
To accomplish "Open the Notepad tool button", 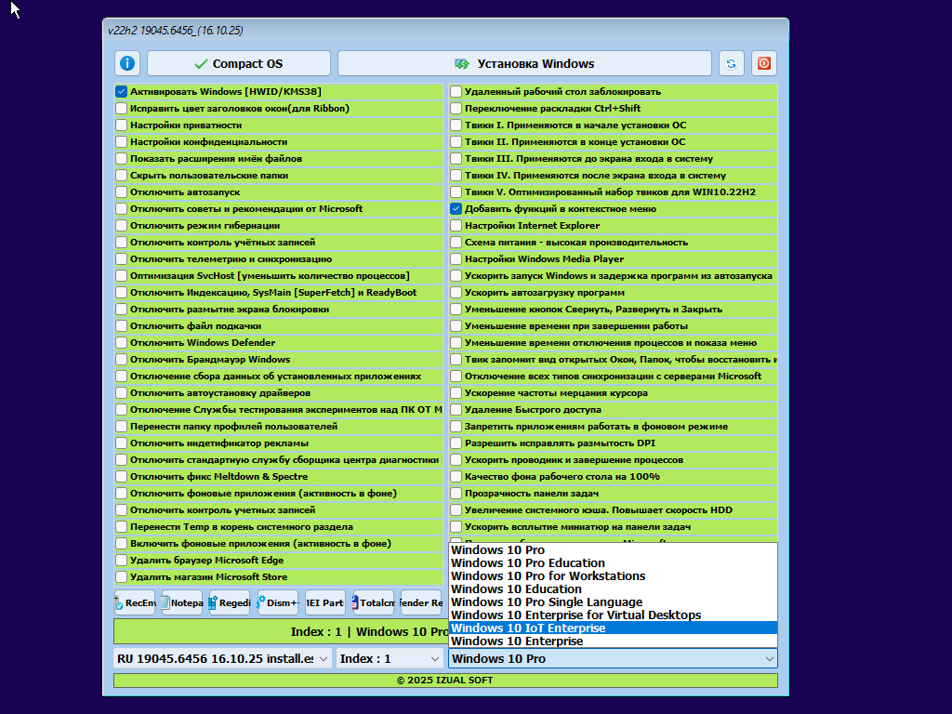I will [x=182, y=602].
